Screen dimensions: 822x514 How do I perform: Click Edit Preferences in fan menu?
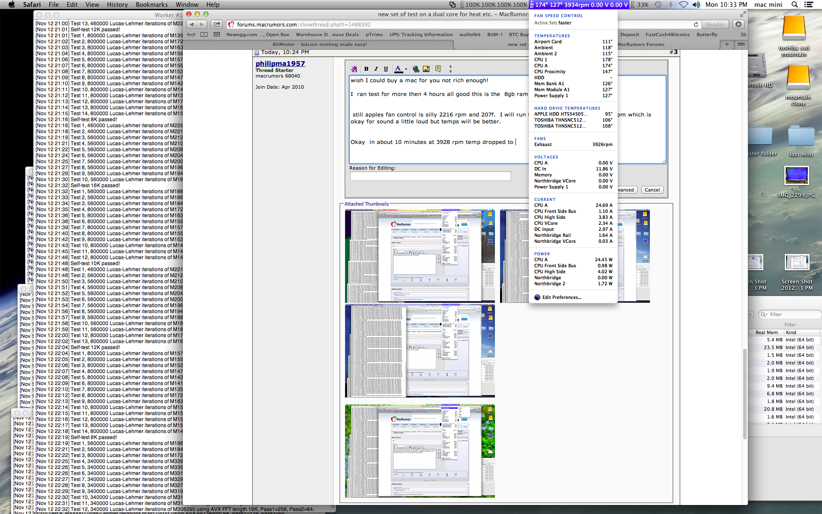pyautogui.click(x=561, y=297)
